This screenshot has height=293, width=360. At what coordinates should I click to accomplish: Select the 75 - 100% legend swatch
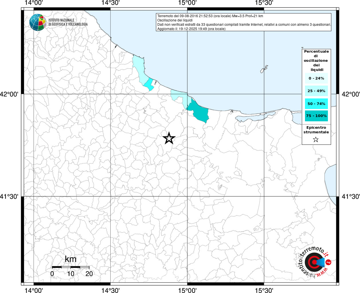[x=316, y=116]
